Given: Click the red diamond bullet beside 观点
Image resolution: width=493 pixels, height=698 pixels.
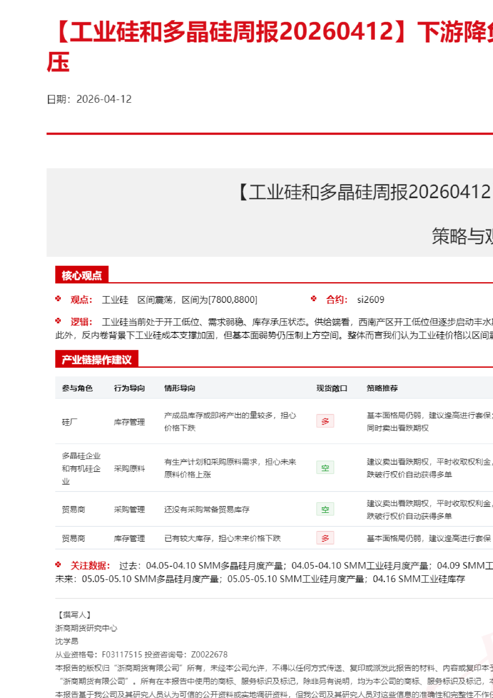Looking at the screenshot, I should [x=58, y=299].
